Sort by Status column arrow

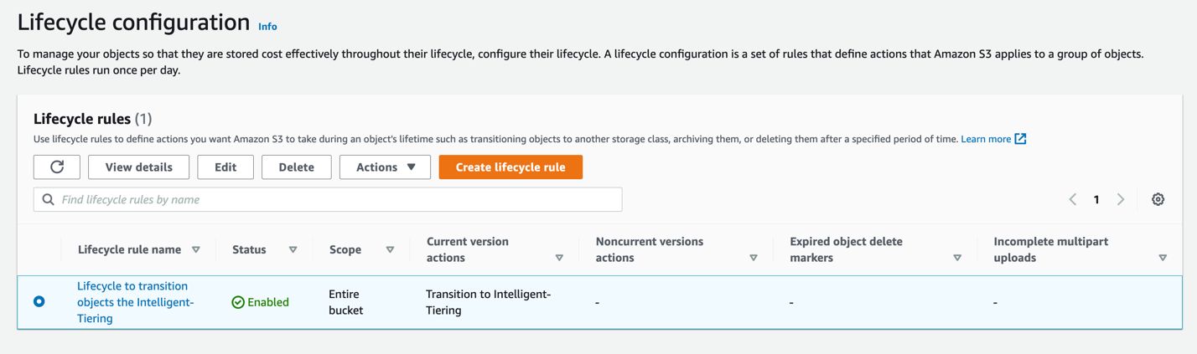(293, 249)
